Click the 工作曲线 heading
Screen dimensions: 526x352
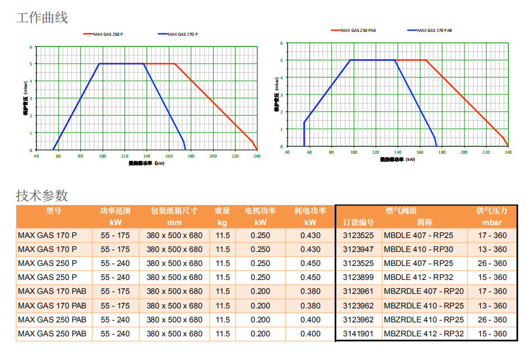click(x=42, y=17)
